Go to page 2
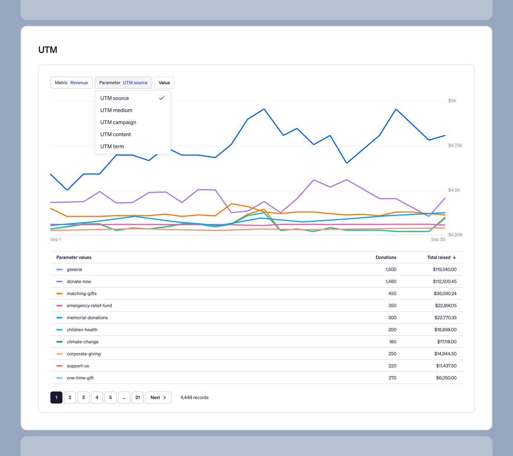Viewport: 513px width, 456px height. (x=70, y=397)
